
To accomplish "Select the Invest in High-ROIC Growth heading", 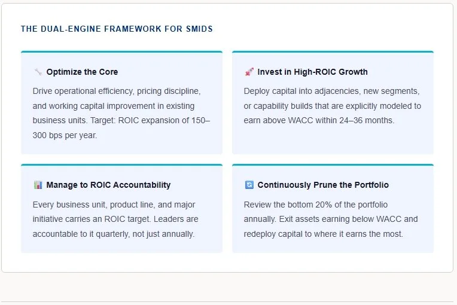I will (x=312, y=72).
